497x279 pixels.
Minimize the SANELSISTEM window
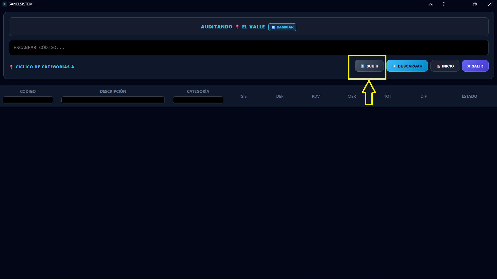coord(460,4)
